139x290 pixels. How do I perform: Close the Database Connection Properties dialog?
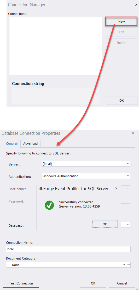[x=133, y=133]
